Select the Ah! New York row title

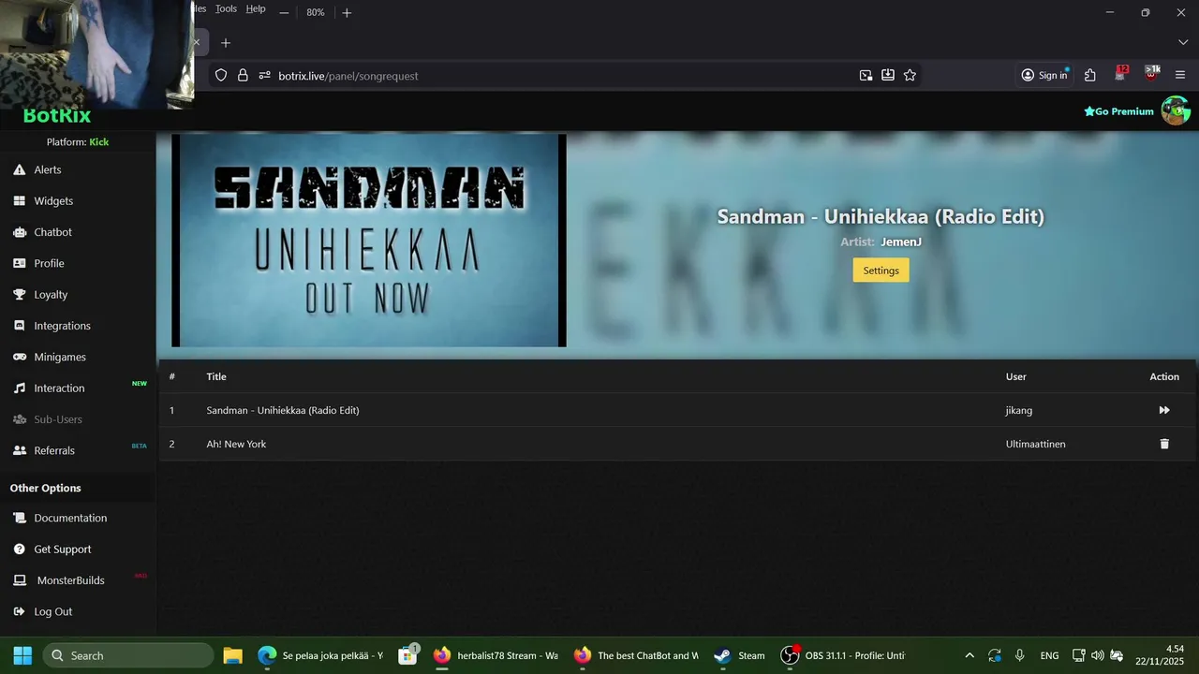click(236, 444)
